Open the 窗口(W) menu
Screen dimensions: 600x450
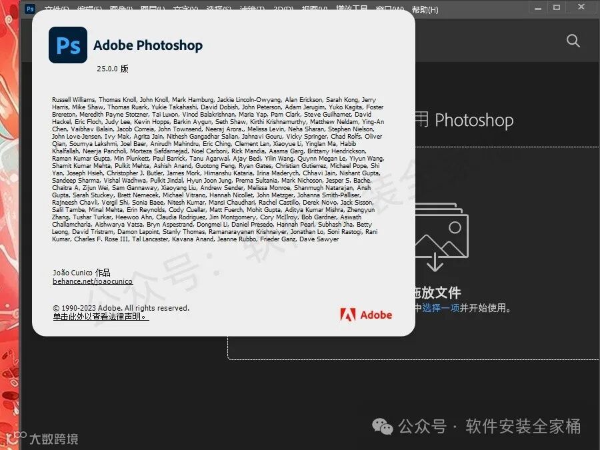coord(389,9)
